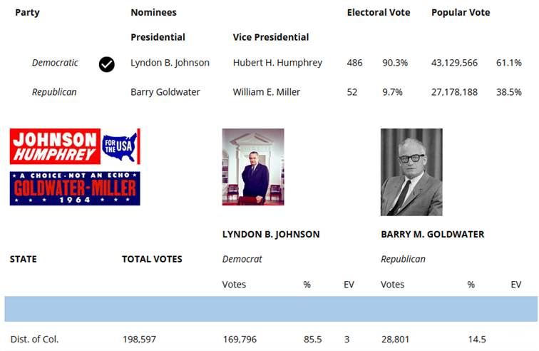This screenshot has width=539, height=351.
Task: Click the blue highlighted separator row
Action: (x=271, y=309)
